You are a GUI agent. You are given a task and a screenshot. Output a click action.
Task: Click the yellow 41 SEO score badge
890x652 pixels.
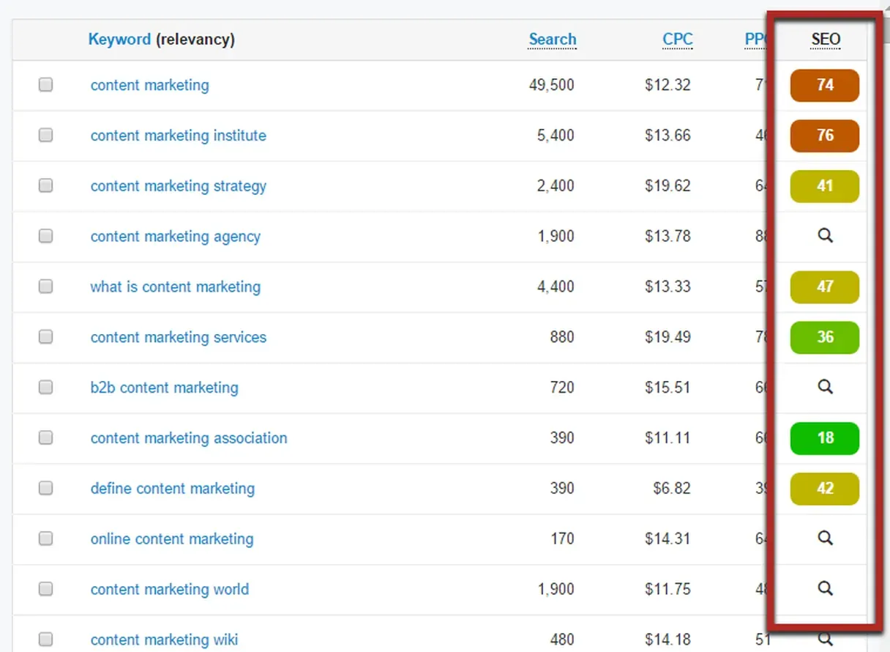tap(824, 186)
